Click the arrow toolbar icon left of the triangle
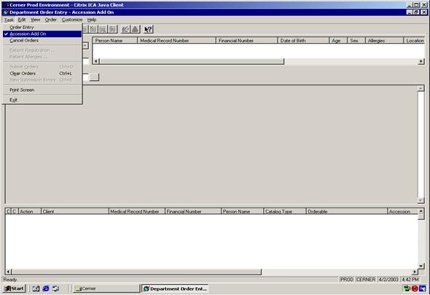This screenshot has width=430, height=295. (125, 29)
